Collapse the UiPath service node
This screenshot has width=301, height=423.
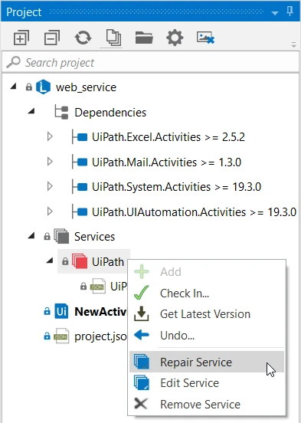[49, 261]
